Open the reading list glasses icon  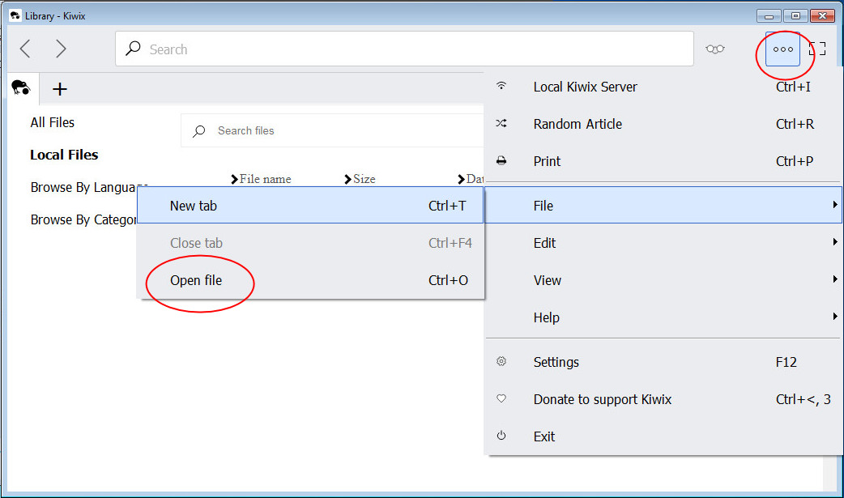tap(715, 49)
